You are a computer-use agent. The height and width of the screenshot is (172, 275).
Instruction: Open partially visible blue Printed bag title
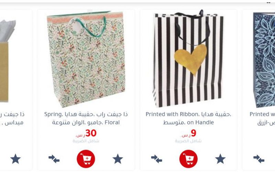(262, 118)
